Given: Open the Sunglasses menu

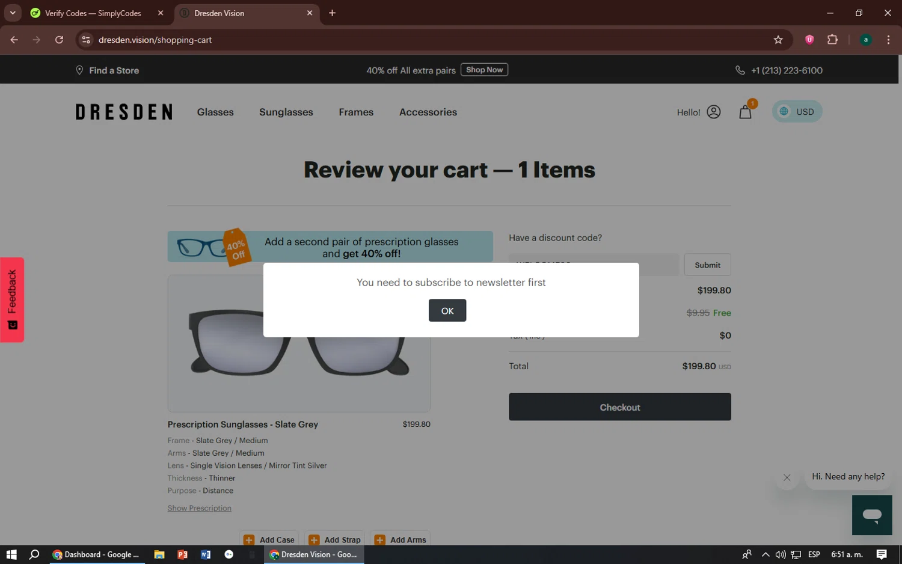Looking at the screenshot, I should pos(286,112).
